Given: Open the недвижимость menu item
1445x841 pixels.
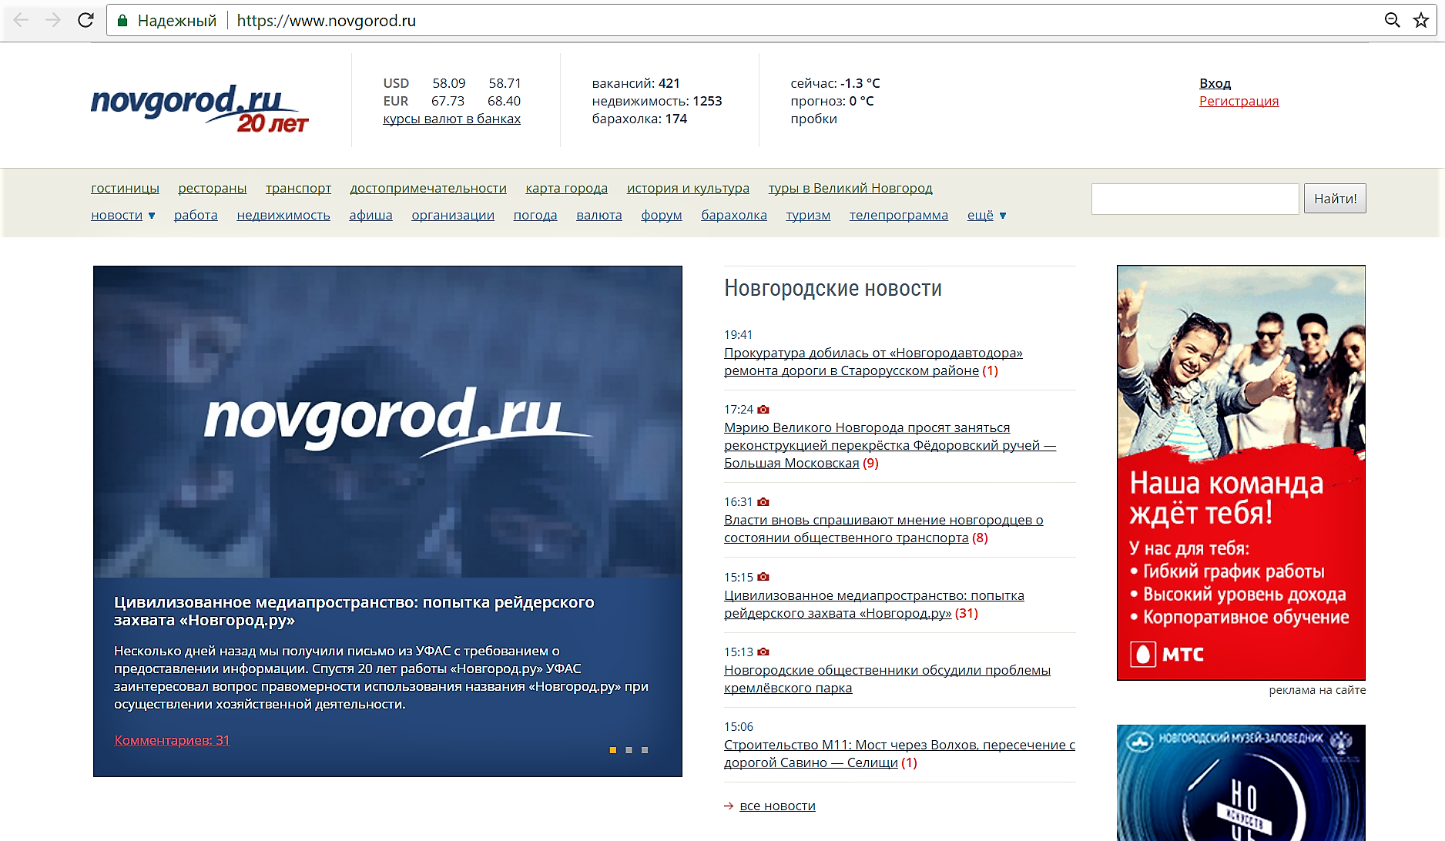Looking at the screenshot, I should 283,216.
